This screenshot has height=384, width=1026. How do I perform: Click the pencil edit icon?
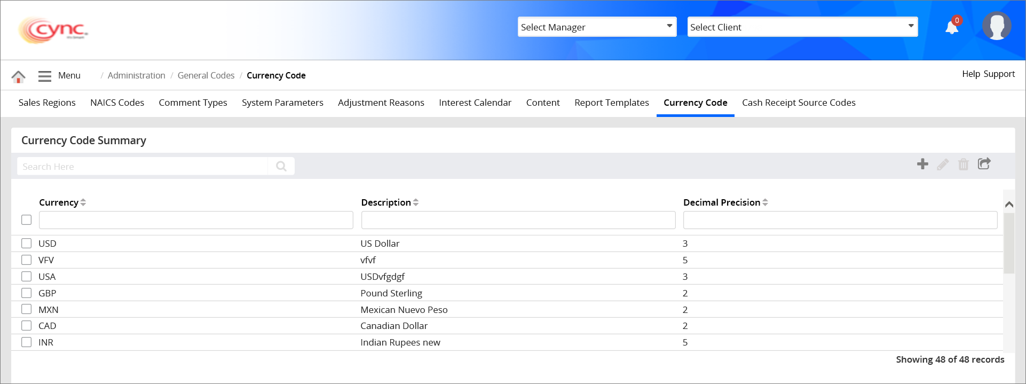click(x=943, y=164)
